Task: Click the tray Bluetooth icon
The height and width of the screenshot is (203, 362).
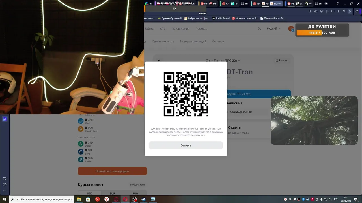Action: 303,199
